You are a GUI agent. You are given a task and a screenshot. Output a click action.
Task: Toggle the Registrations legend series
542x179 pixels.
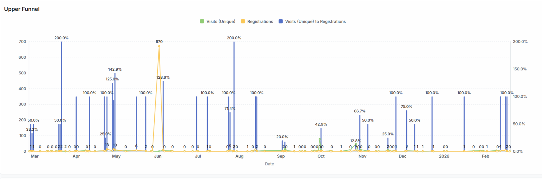coord(260,21)
